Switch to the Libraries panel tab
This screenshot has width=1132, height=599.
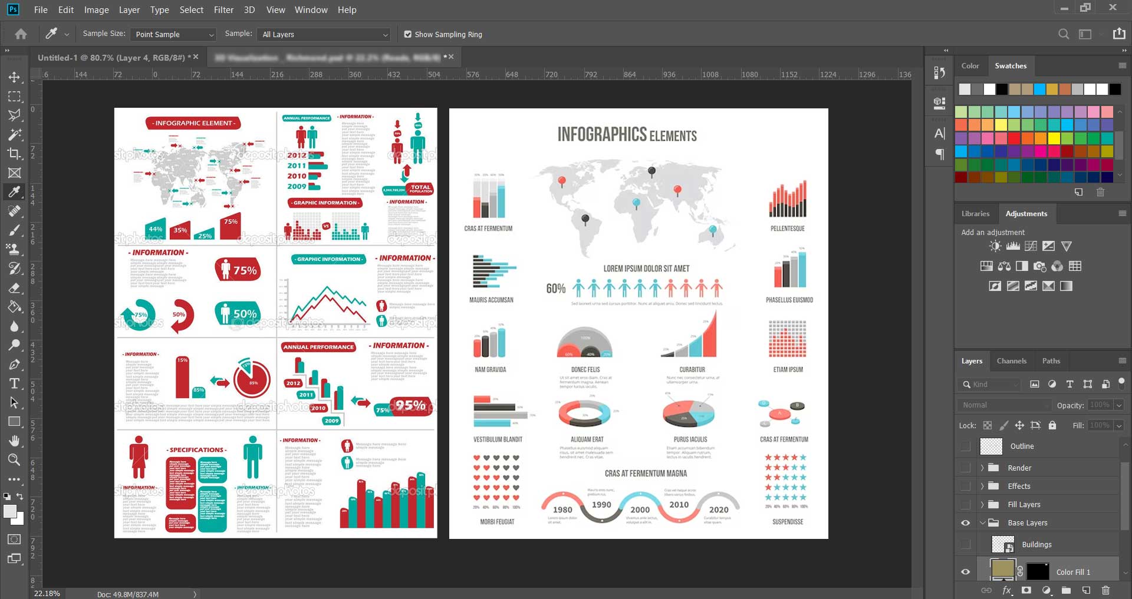pos(975,214)
